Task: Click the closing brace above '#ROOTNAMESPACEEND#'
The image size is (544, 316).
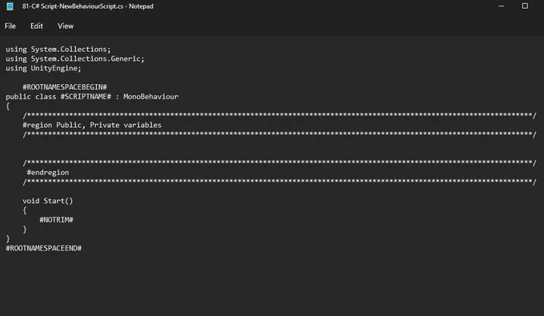Action: coord(8,238)
